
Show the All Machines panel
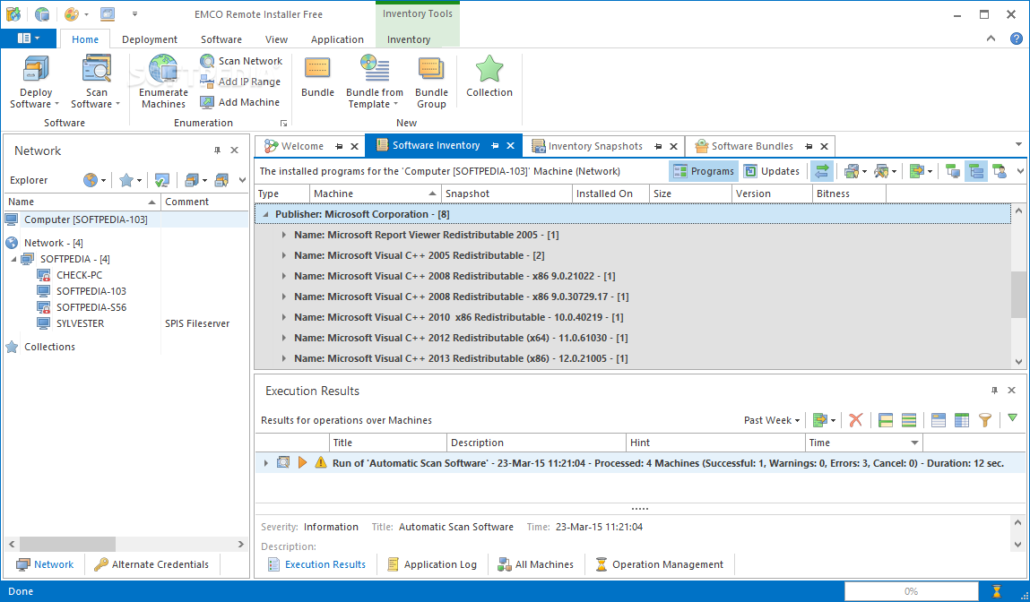(x=536, y=563)
